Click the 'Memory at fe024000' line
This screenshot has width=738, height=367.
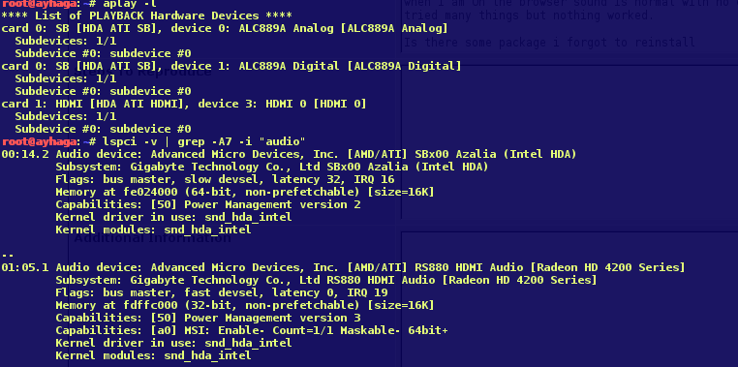pyautogui.click(x=245, y=193)
